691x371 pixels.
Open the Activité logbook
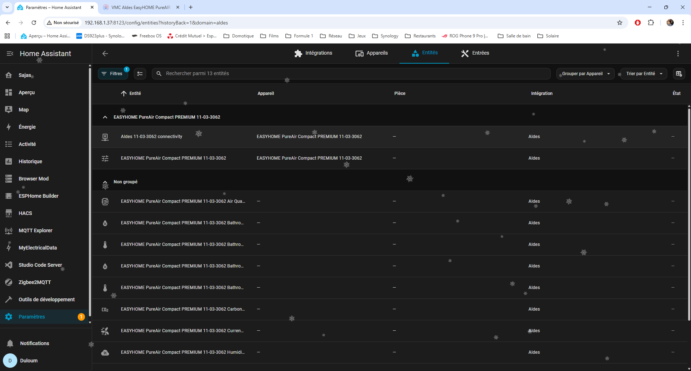(x=44, y=144)
